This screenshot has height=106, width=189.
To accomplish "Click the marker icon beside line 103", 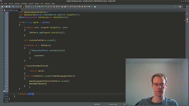I will 4,91.
